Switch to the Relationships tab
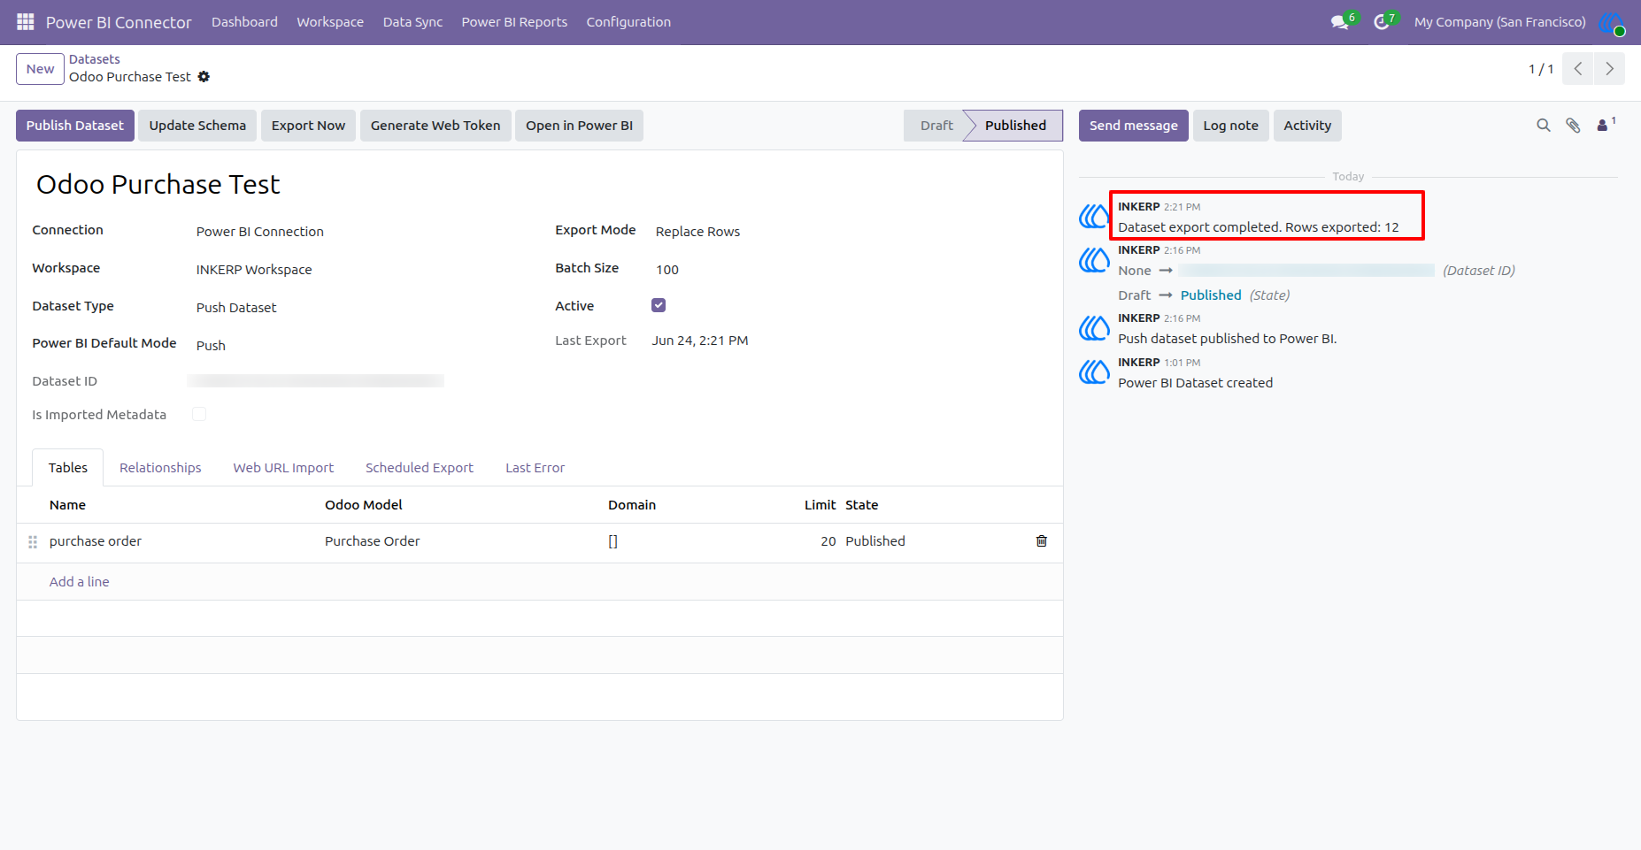Screen dimensions: 1641x850 (x=160, y=468)
